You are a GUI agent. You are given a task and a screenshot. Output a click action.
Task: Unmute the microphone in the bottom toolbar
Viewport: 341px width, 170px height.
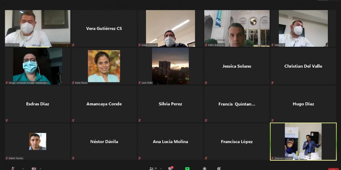coord(13,168)
